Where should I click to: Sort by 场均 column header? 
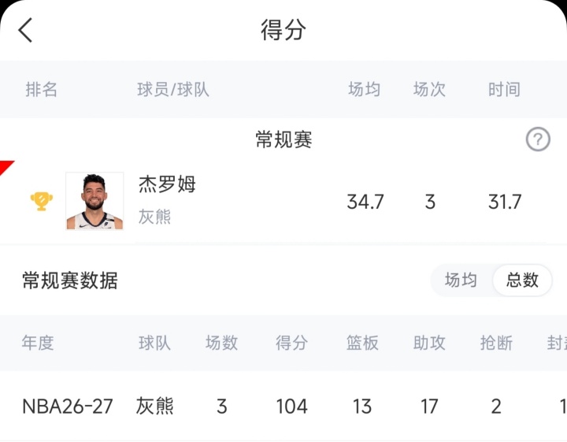[x=364, y=89]
